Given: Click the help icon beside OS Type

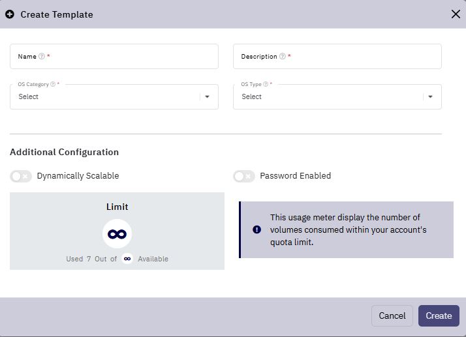Looking at the screenshot, I should tap(266, 84).
